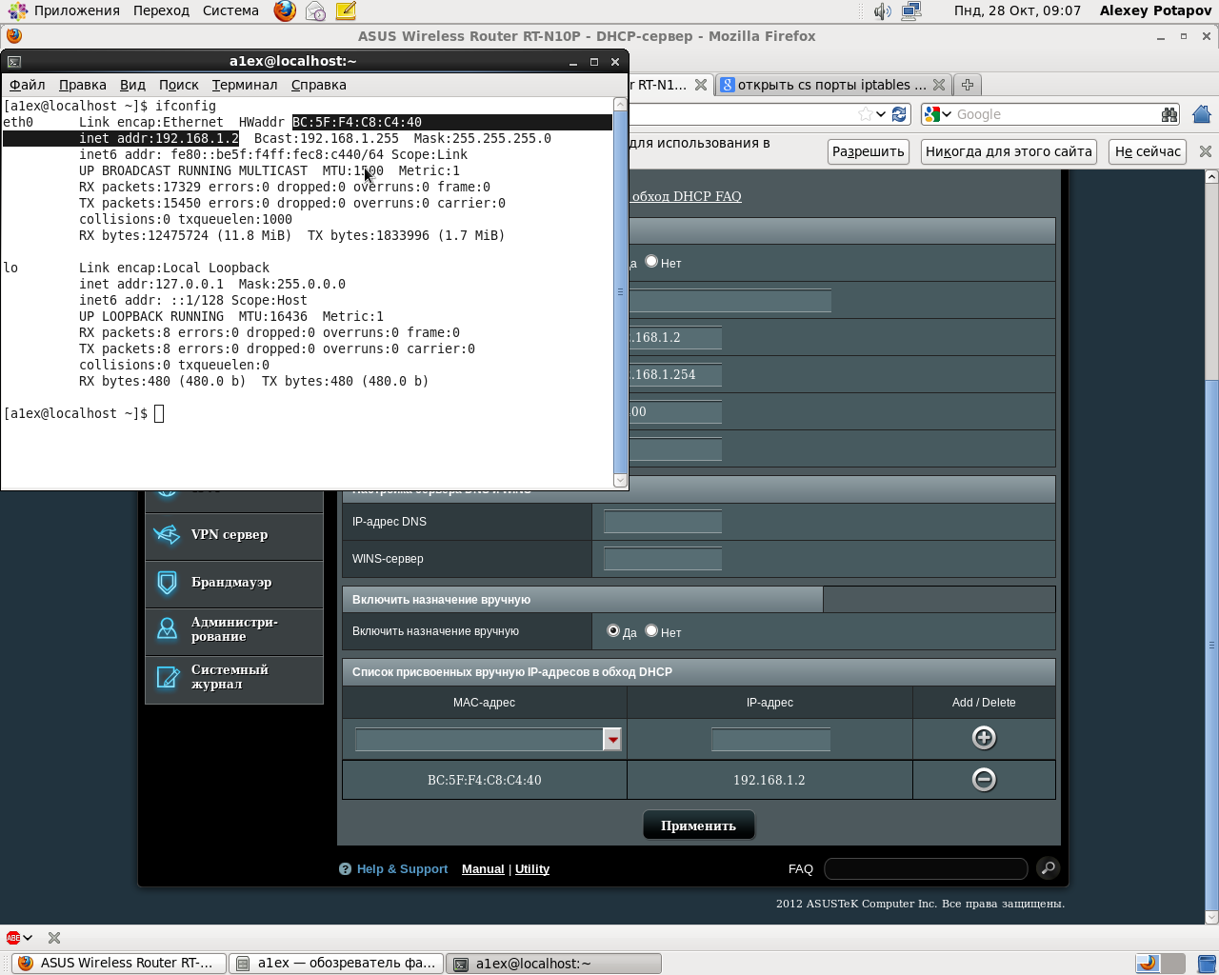Image resolution: width=1219 pixels, height=975 pixels.
Task: Click the FAQ search magnifier icon
Action: pyautogui.click(x=1048, y=868)
